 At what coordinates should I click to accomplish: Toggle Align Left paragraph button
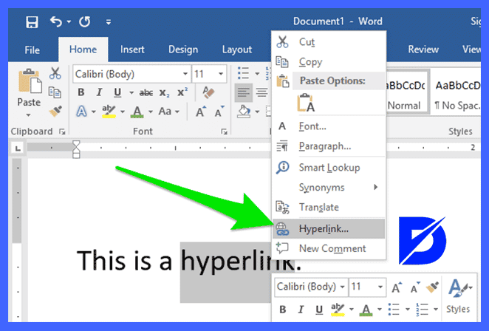(243, 92)
